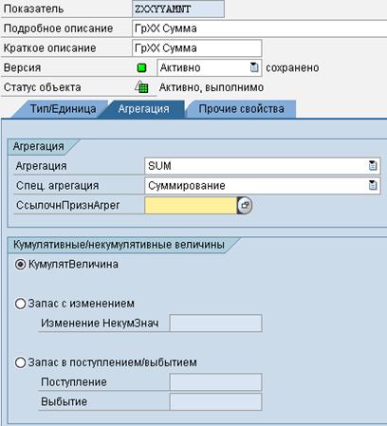Choose Запас в поступлением/выбытием radio option
Image resolution: width=387 pixels, height=426 pixels.
(21, 362)
